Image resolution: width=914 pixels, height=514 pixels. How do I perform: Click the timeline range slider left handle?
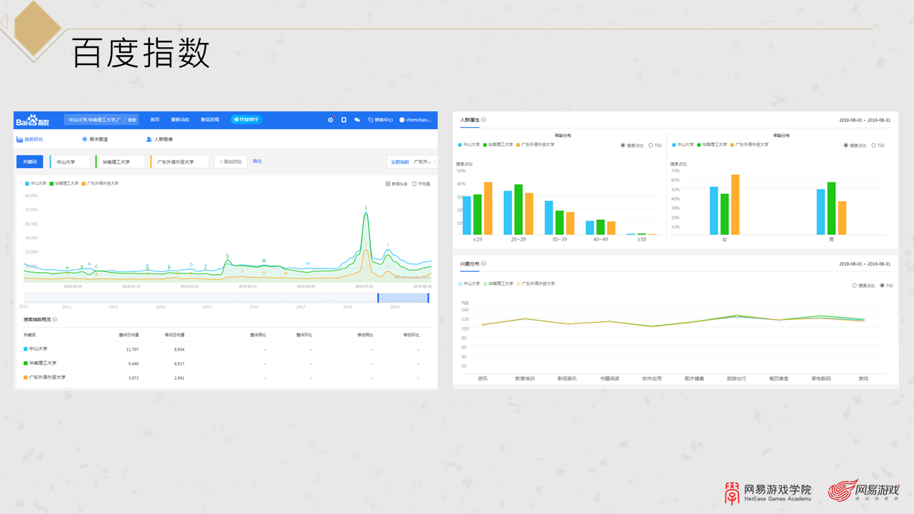pos(378,298)
